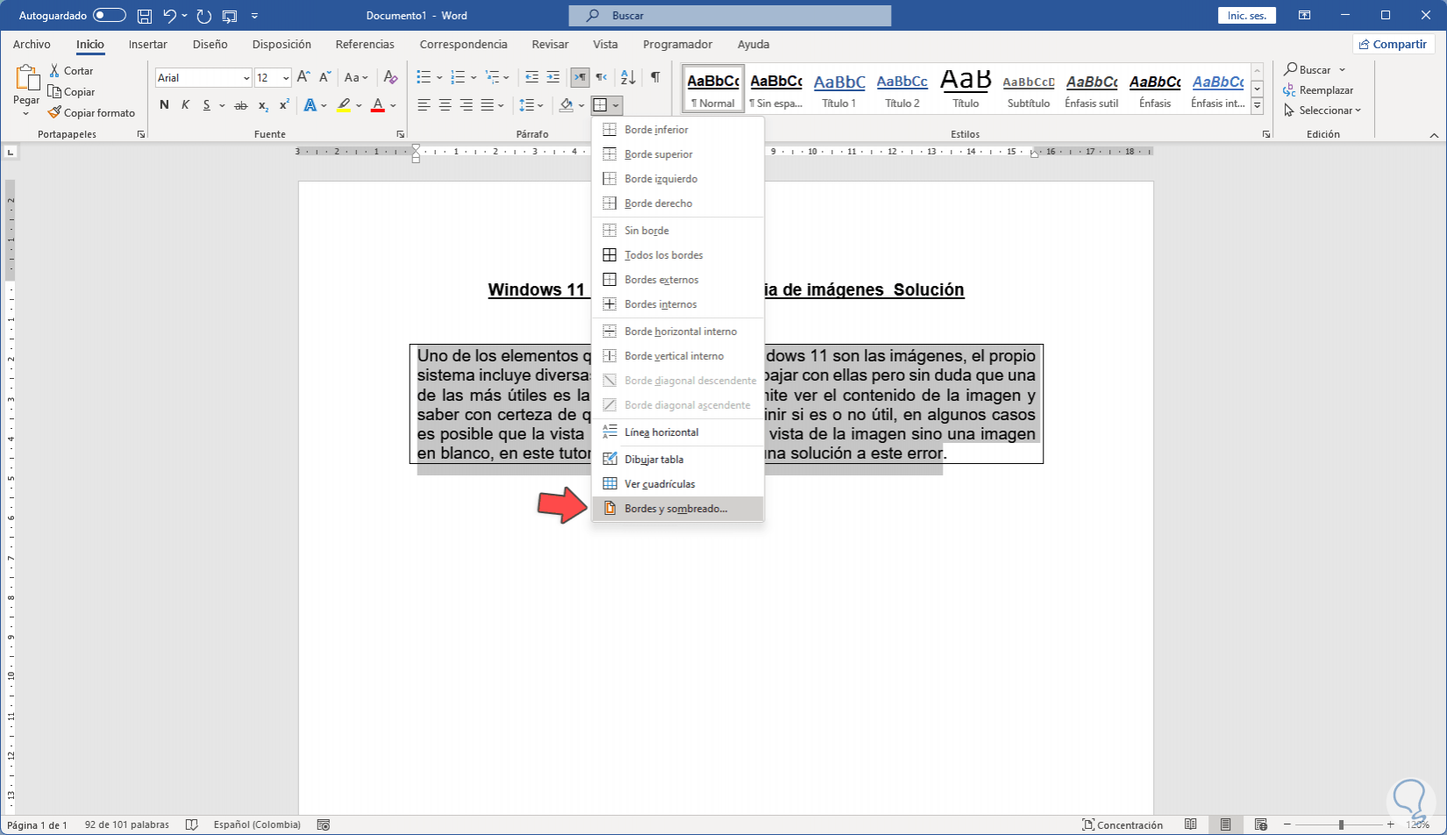The image size is (1447, 835).
Task: Expand the styles gallery with More arrow
Action: pos(1257,105)
